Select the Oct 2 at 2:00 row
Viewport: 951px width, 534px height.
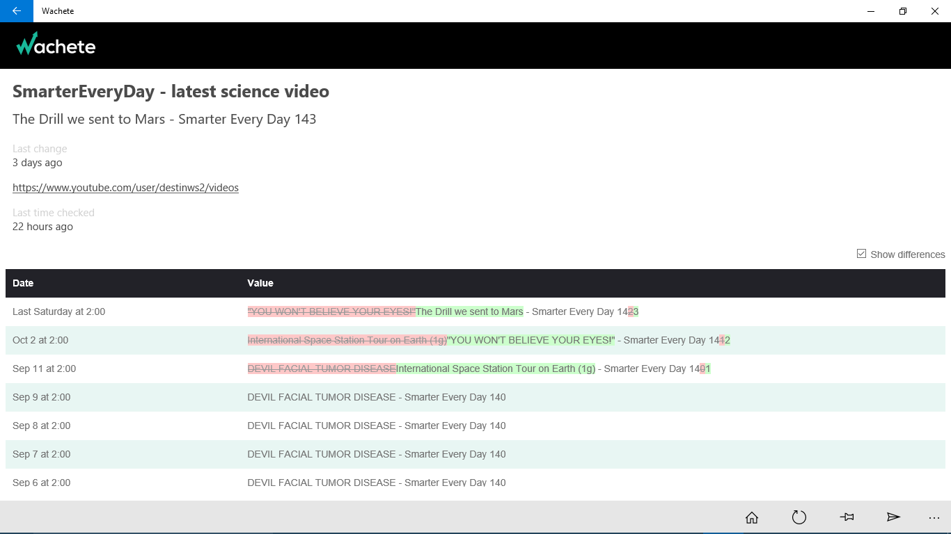[x=475, y=340]
